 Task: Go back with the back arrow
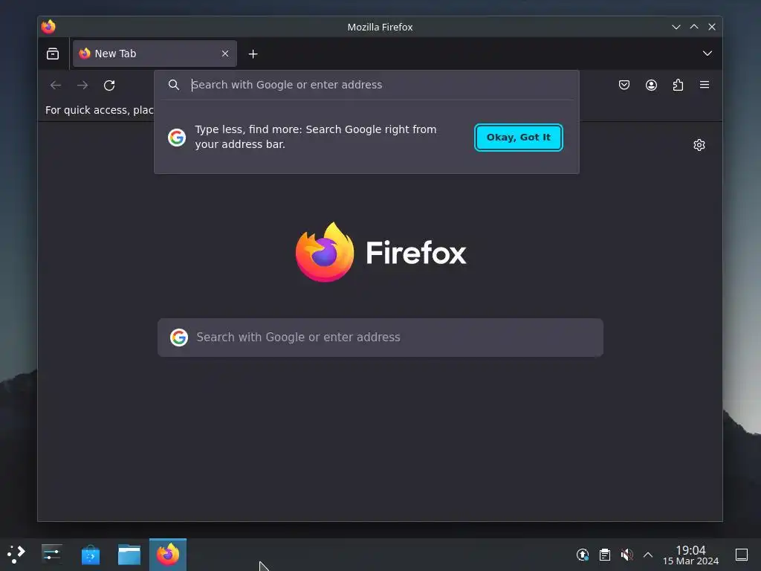[56, 85]
